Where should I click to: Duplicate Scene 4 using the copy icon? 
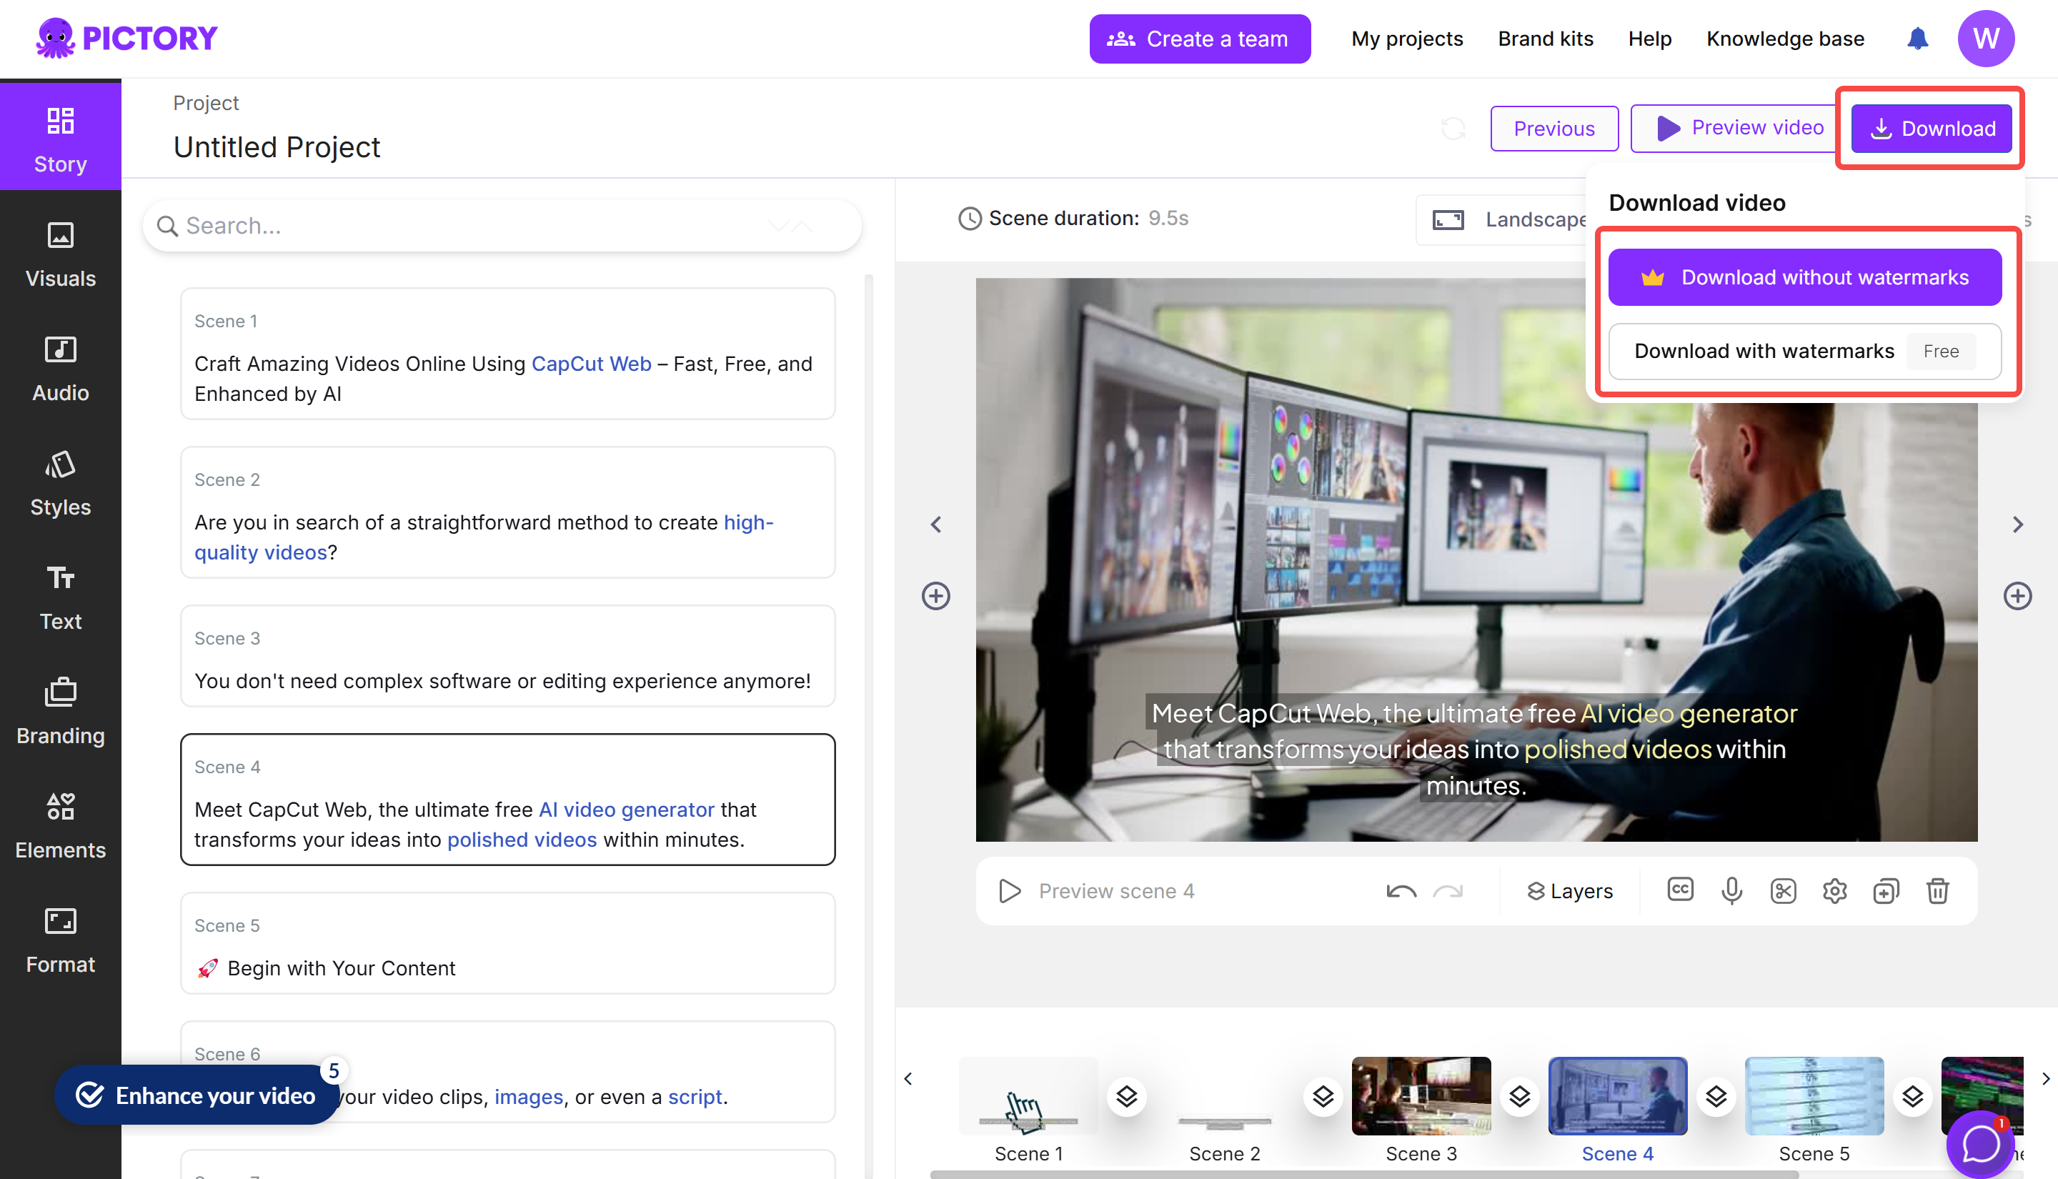[x=1886, y=891]
